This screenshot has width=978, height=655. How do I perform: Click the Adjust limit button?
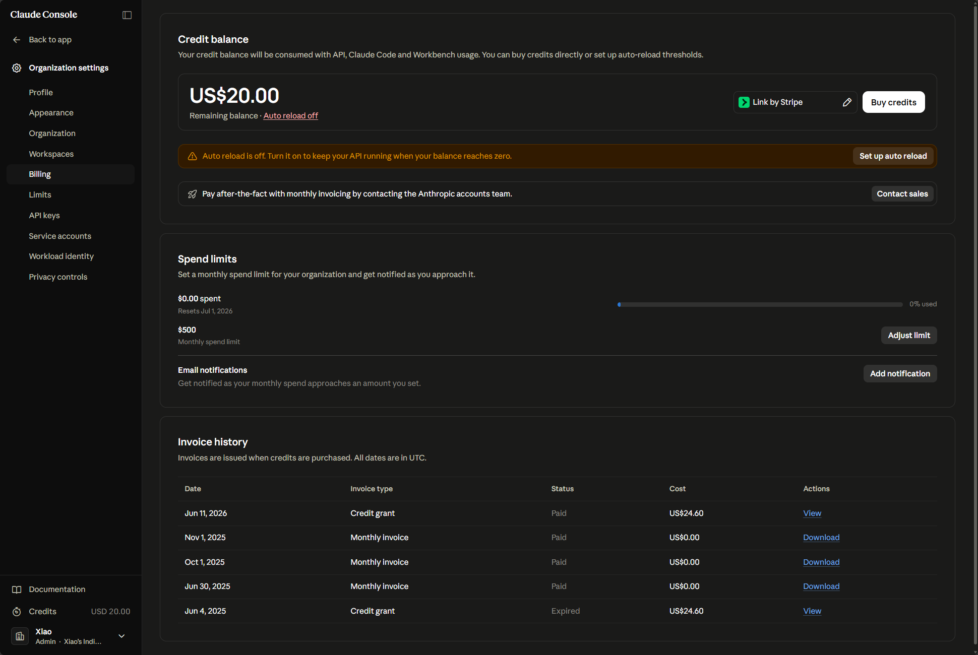pos(909,336)
